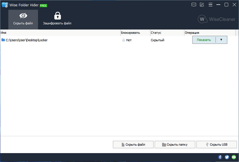Click the Wise Folder Hider app icon
Screen dimensions: 239x162
pos(4,5)
